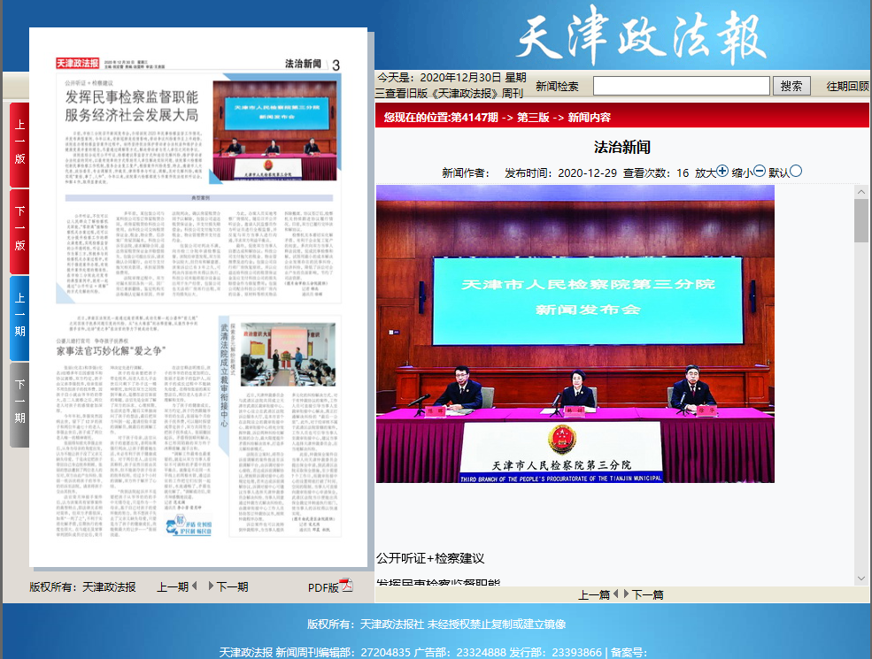Focus the 新闻检索 search input field
This screenshot has width=872, height=659.
[682, 86]
